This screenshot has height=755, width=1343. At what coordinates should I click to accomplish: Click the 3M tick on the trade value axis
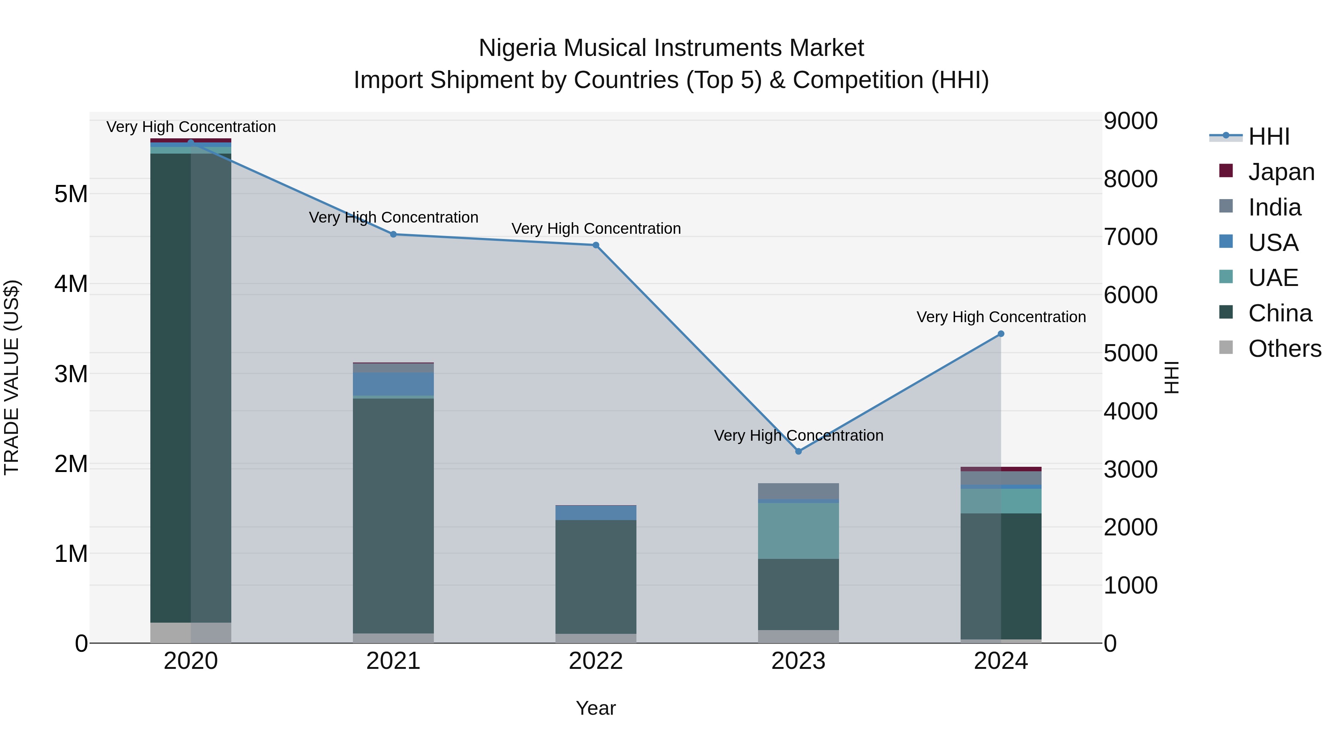point(71,374)
